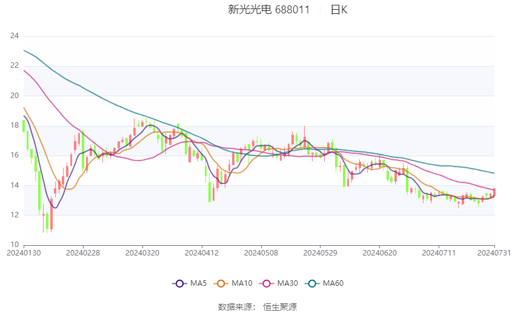Screen dimensions: 515x313
Task: Click the 24 value on price axis
Action: [x=15, y=36]
